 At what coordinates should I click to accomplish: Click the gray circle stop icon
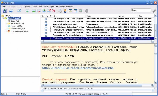point(87,11)
